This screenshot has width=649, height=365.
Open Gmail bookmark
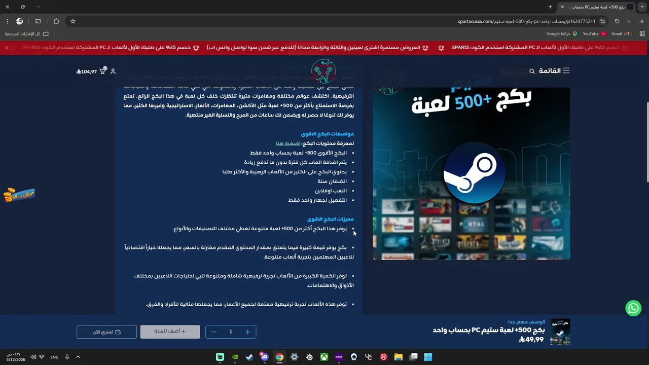[620, 34]
